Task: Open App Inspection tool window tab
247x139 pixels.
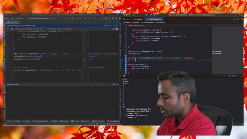Action: pyautogui.click(x=98, y=121)
